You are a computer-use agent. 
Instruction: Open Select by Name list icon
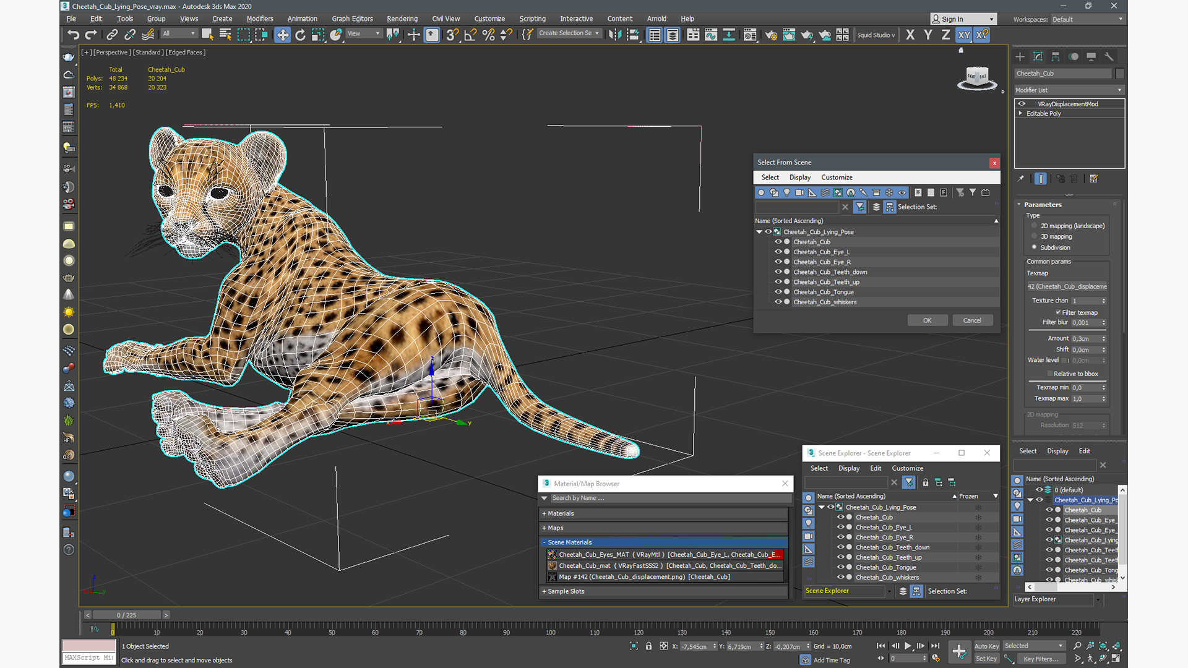[225, 35]
